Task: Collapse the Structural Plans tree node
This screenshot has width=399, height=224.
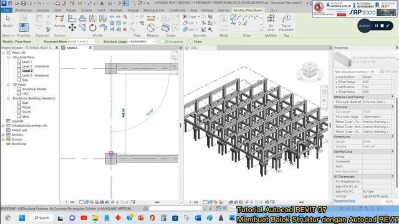Action: tap(8, 57)
